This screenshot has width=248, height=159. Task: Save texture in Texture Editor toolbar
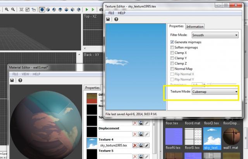109,19
